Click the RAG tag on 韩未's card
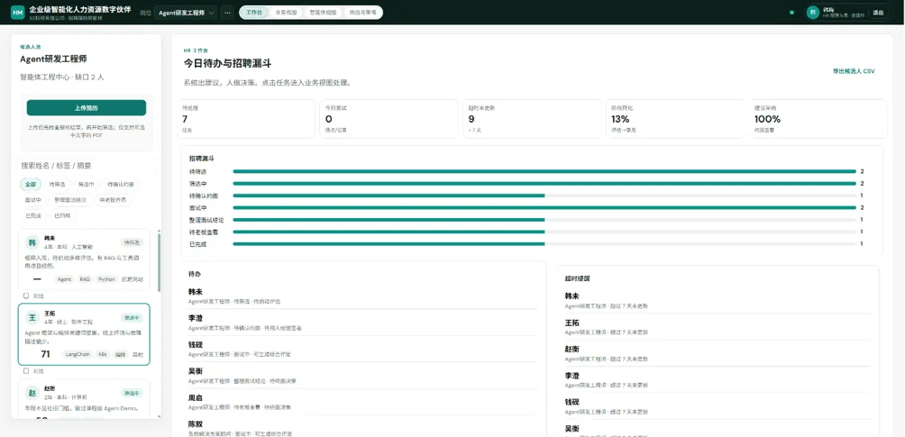This screenshot has height=437, width=905. (85, 279)
